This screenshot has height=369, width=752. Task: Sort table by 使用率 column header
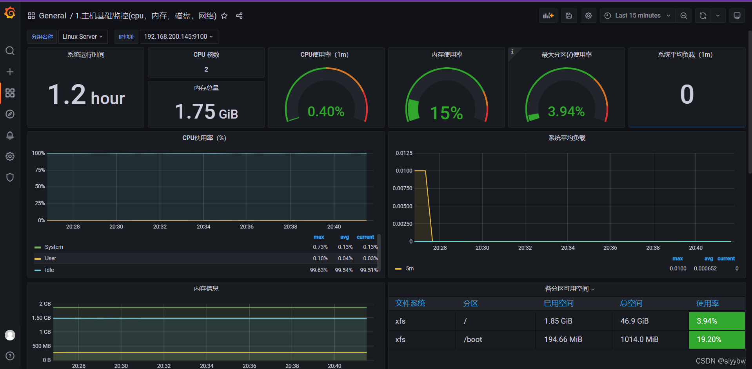(x=708, y=303)
